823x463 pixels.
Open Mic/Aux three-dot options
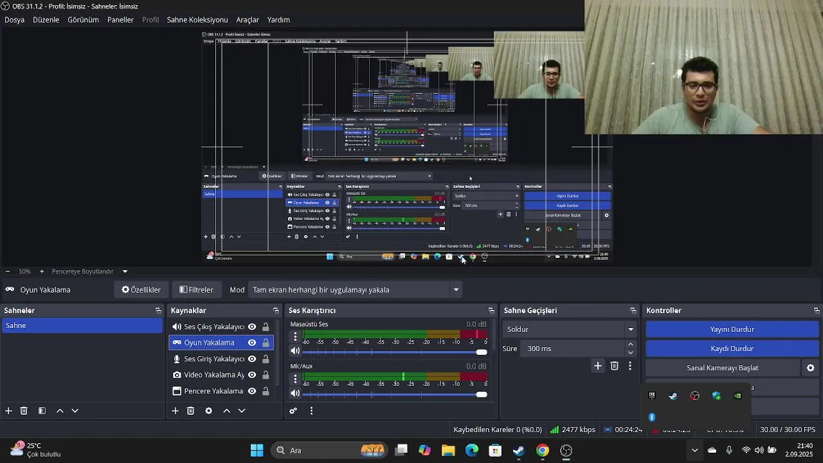295,379
